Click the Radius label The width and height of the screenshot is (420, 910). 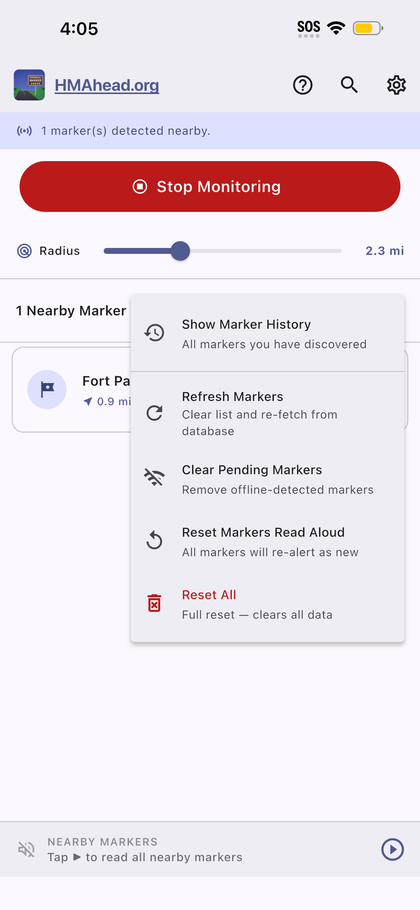click(60, 251)
